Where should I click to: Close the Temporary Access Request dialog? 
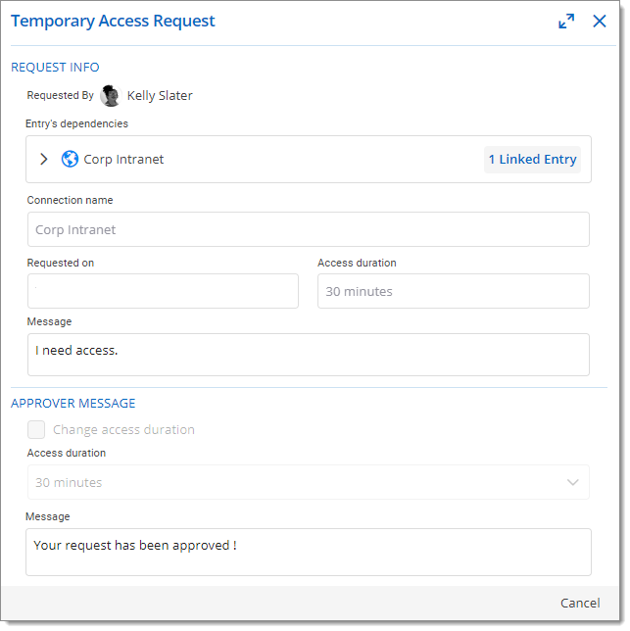[x=599, y=21]
